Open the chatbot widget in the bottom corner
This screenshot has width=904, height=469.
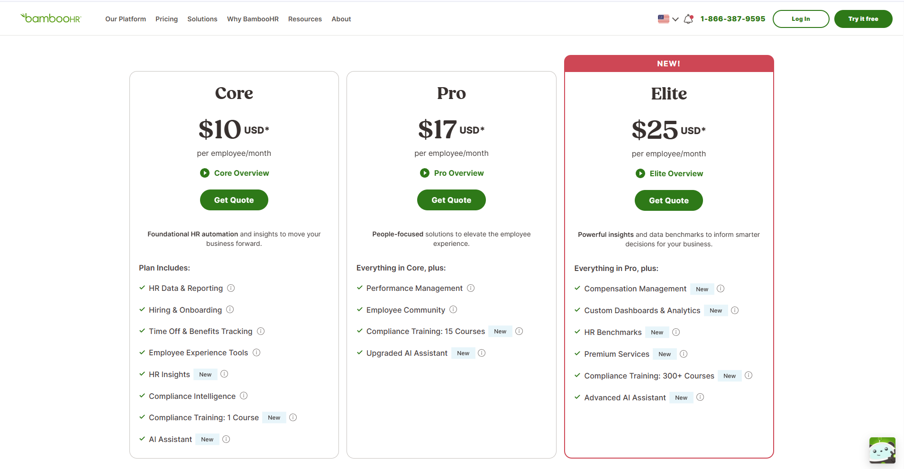pyautogui.click(x=882, y=451)
